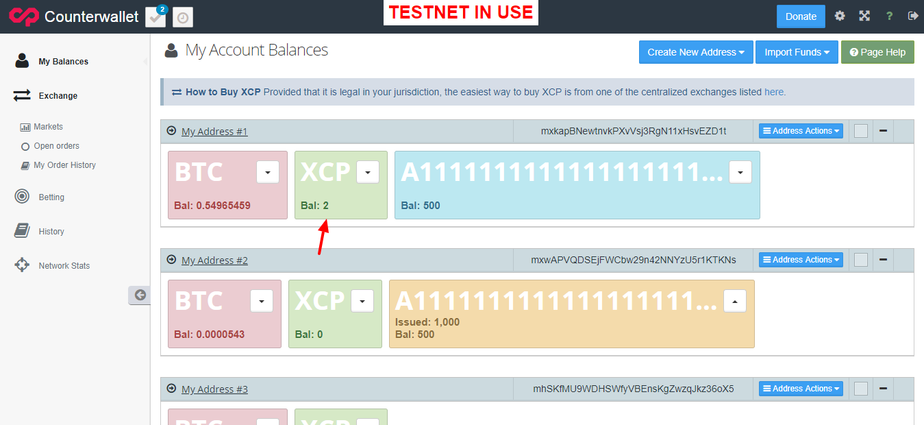
Task: Open BTC dropdown in My Address #2
Action: coord(262,301)
